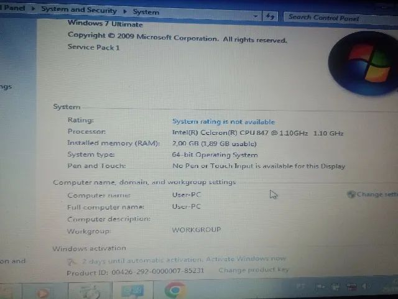Expand arrow after Control Panel breadcrumb

pos(33,8)
